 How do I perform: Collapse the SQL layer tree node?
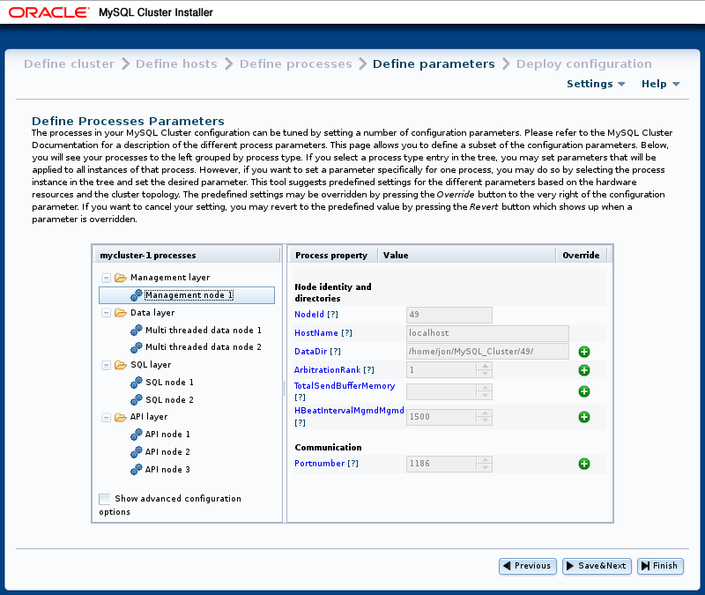(x=107, y=365)
